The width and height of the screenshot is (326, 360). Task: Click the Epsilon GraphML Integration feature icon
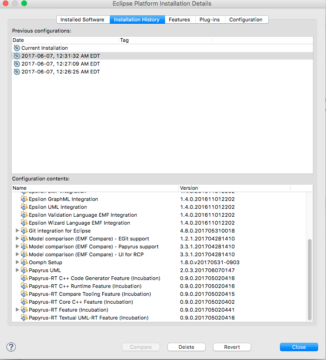point(24,199)
